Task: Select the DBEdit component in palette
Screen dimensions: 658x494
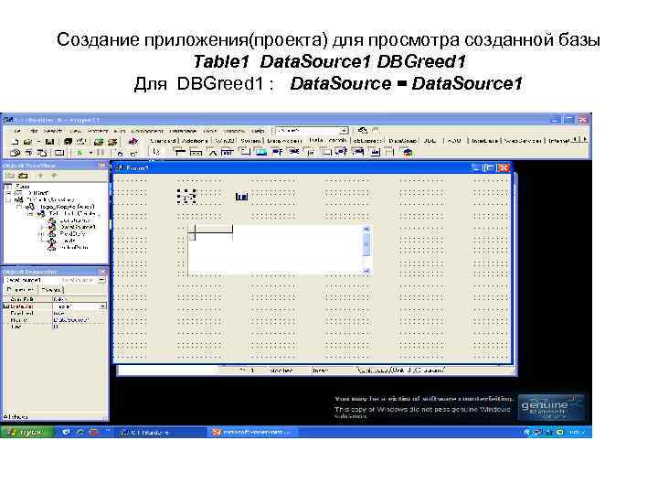Action: point(228,153)
